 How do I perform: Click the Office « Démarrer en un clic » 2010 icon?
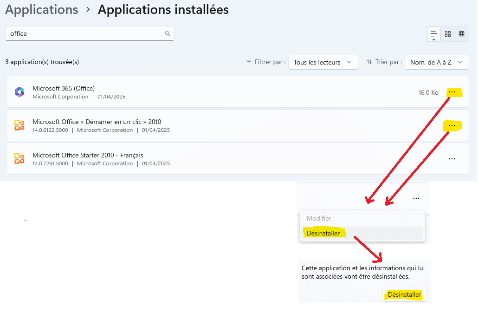(x=19, y=125)
